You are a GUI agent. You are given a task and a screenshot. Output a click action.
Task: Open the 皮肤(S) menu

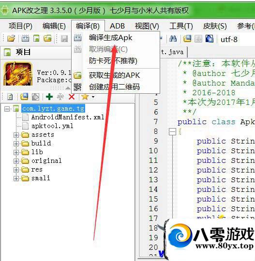click(x=215, y=26)
